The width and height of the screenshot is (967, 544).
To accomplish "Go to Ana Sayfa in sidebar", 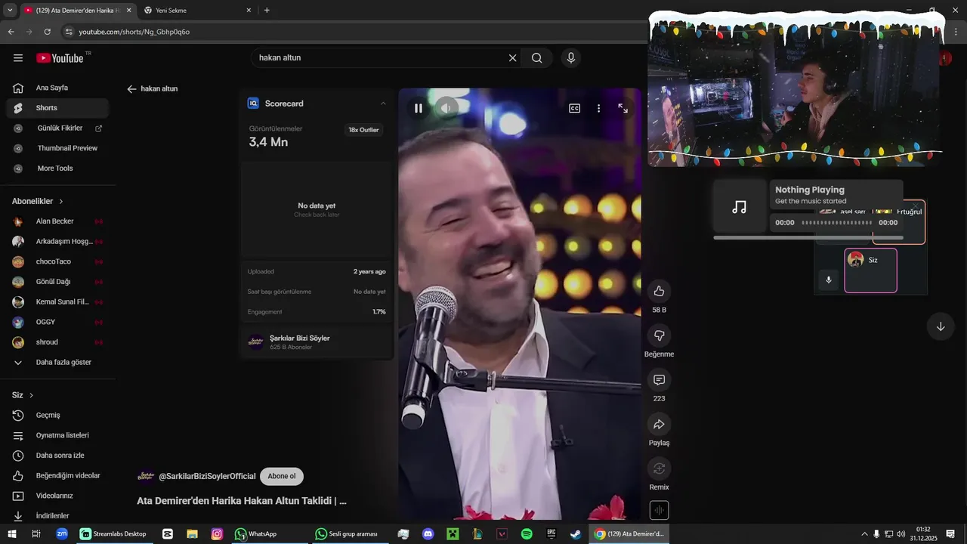I will (x=57, y=88).
